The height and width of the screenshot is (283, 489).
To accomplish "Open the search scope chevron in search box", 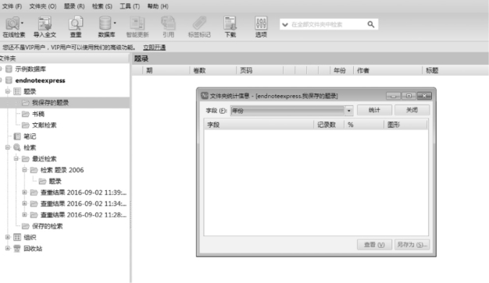I will click(x=285, y=25).
